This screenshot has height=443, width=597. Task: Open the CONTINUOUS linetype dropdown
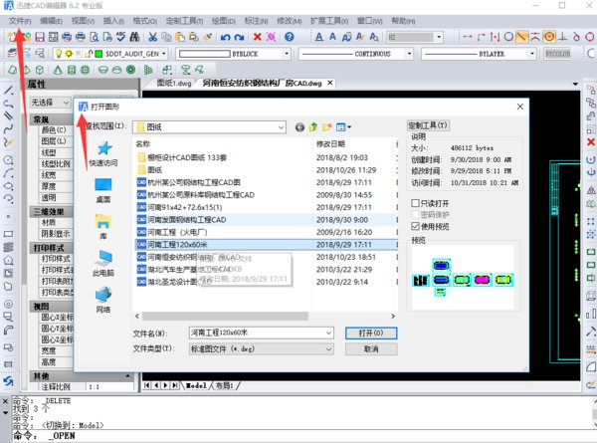tap(409, 54)
